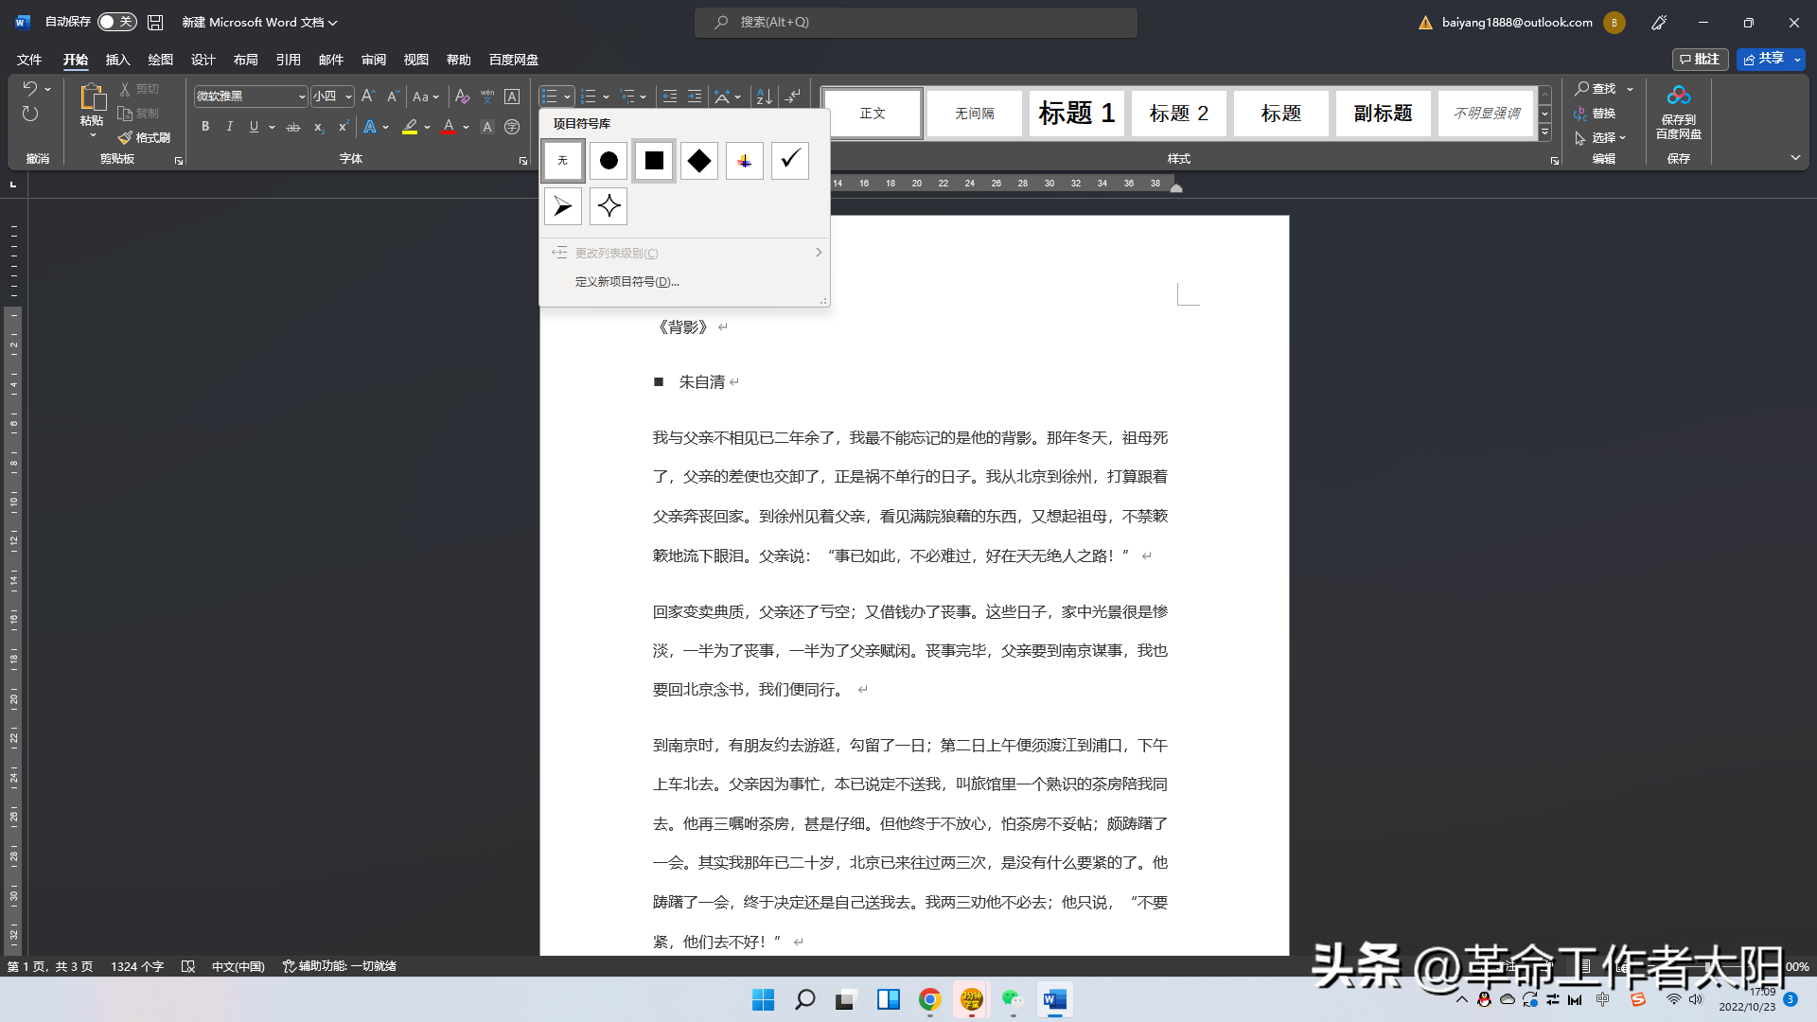Toggle the AutoSave switch
This screenshot has height=1022, width=1817.
pos(117,22)
